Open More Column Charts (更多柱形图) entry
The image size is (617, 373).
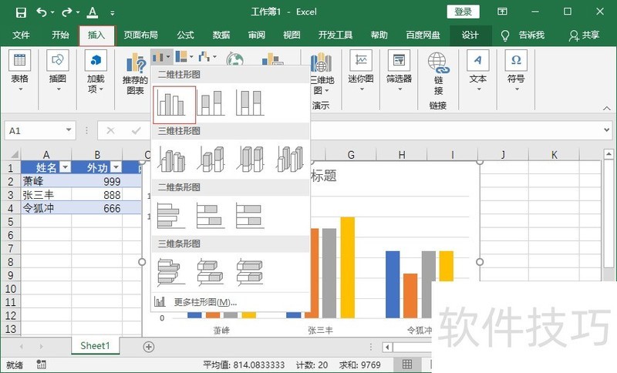coord(231,302)
